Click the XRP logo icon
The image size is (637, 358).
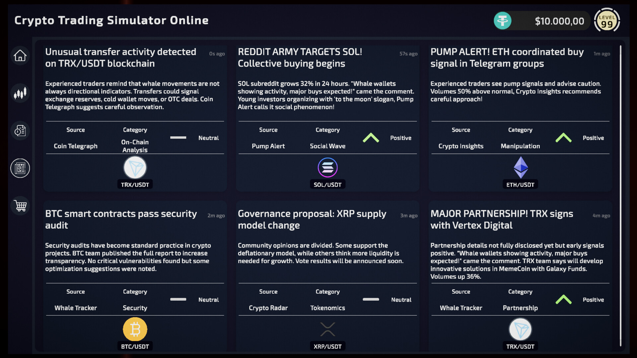pos(327,329)
